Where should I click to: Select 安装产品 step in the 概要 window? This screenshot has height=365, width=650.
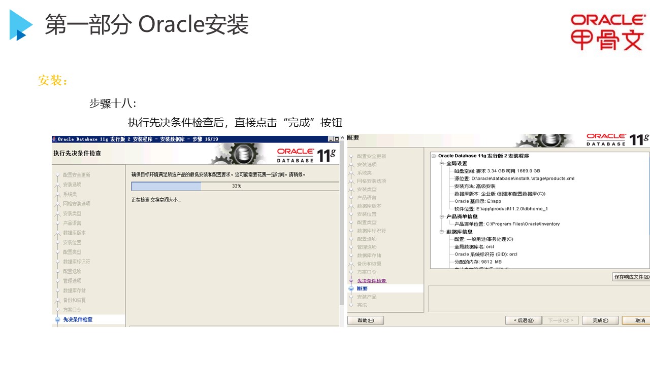click(367, 297)
